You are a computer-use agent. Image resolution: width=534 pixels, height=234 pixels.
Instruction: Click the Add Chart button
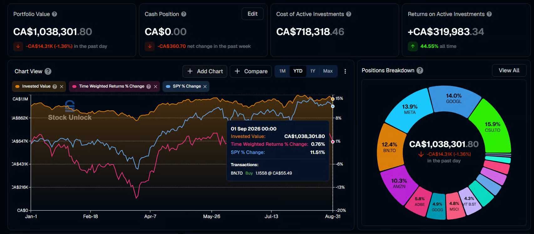pyautogui.click(x=205, y=71)
